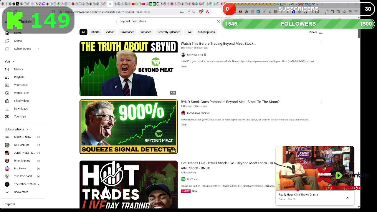Expand the miniplayer queue chevron
377x212 pixels.
pos(347,198)
